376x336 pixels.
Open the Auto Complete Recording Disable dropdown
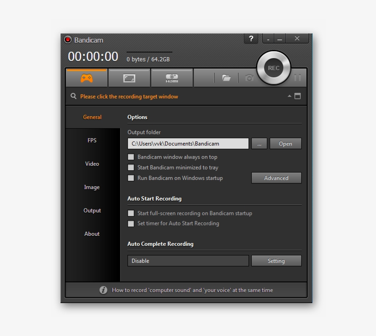188,260
